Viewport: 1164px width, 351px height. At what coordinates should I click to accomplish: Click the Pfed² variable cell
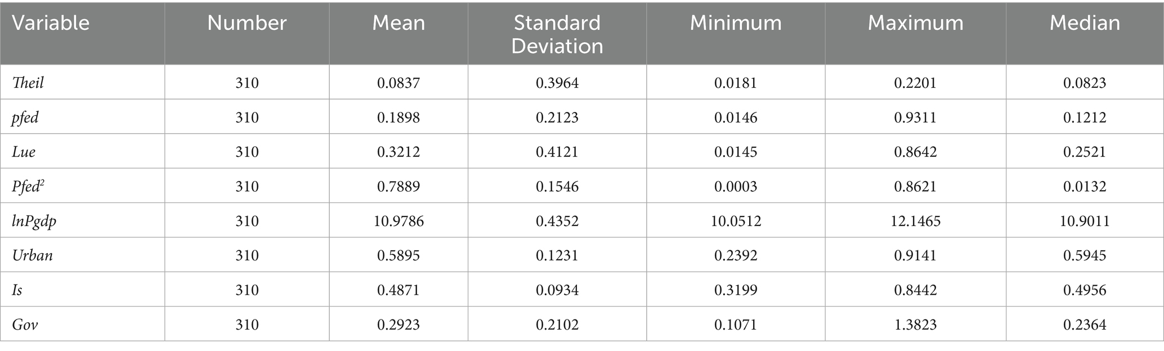28,186
